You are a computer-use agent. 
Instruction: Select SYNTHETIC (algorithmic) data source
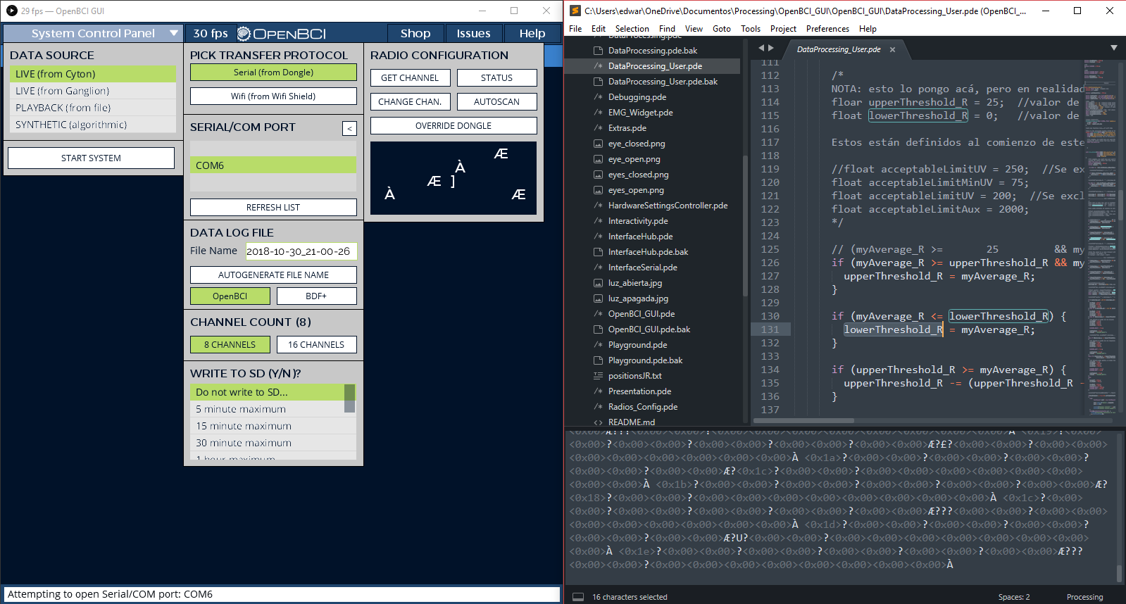pyautogui.click(x=92, y=125)
